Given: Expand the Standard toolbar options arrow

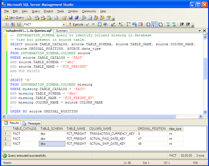Looking at the screenshot, I should (114, 18).
